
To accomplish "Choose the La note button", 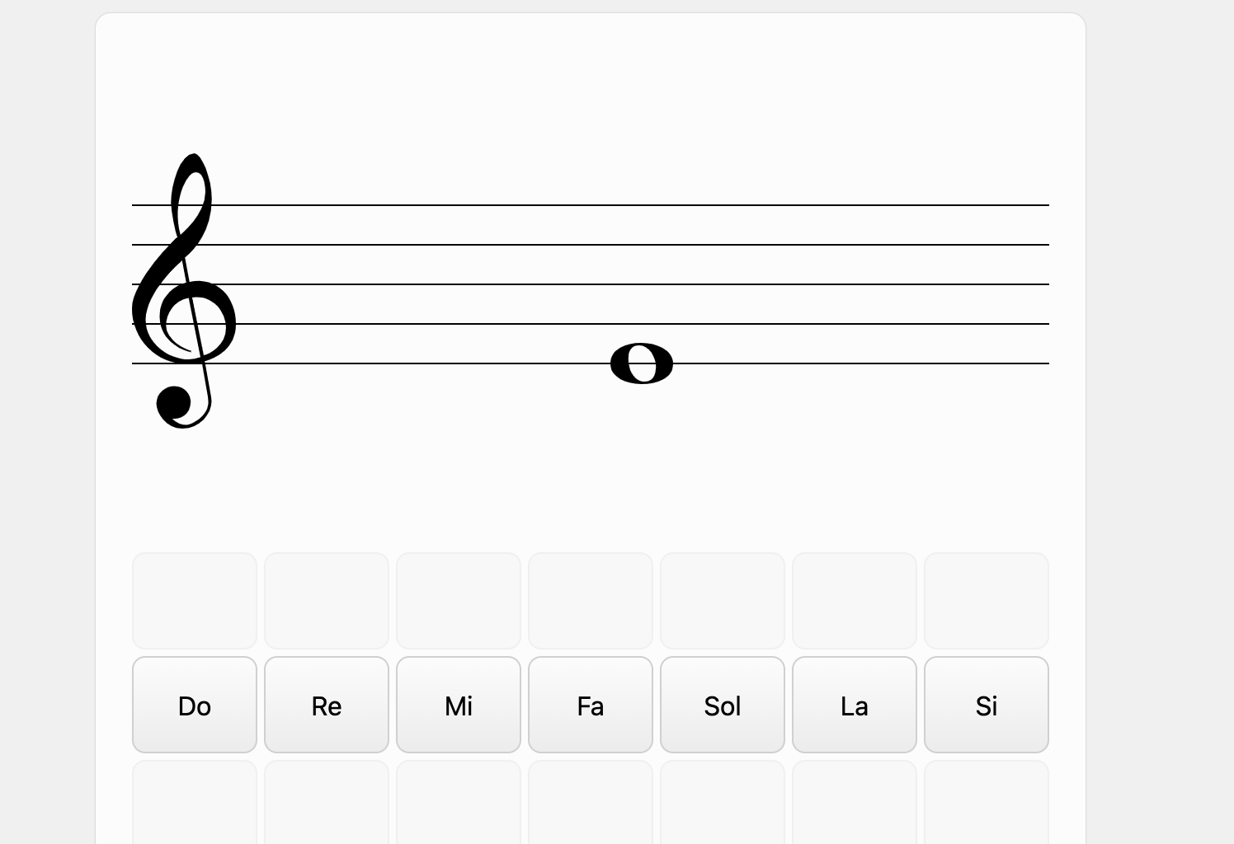I will tap(855, 705).
